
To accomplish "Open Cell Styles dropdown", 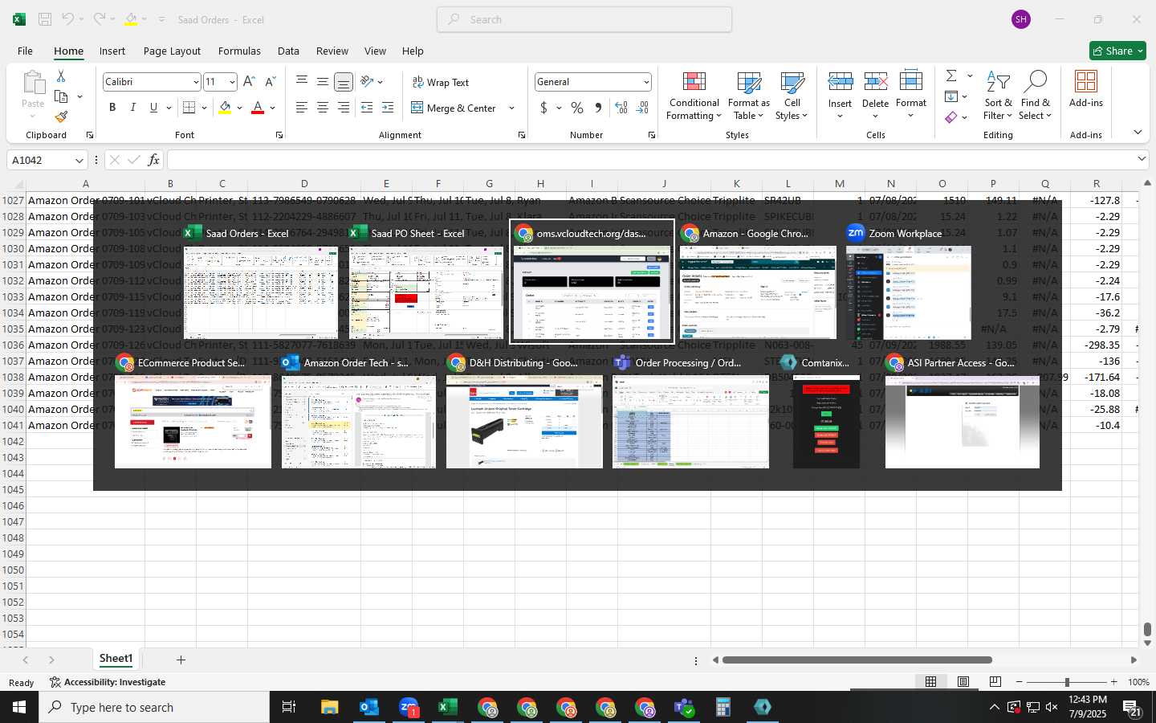I will pos(792,96).
